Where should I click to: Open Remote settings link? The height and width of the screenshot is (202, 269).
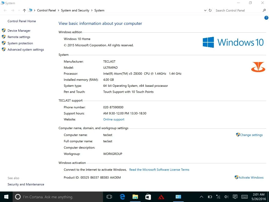click(x=19, y=37)
